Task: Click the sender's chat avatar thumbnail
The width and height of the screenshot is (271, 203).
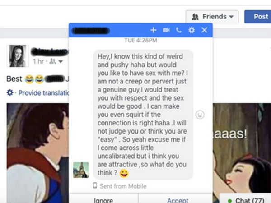Action: click(81, 170)
